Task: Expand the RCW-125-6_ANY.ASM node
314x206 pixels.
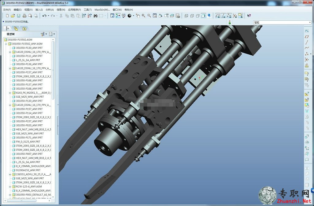Action: click(x=10, y=187)
